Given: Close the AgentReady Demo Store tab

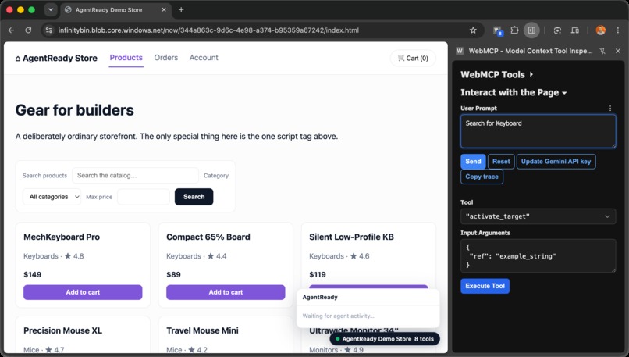Looking at the screenshot, I should click(164, 9).
